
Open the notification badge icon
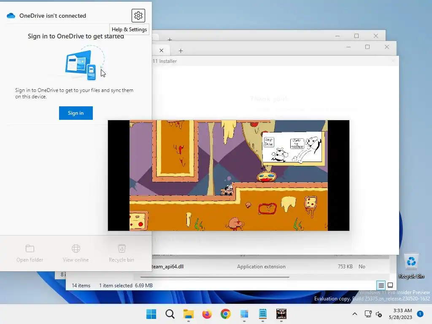tap(420, 314)
